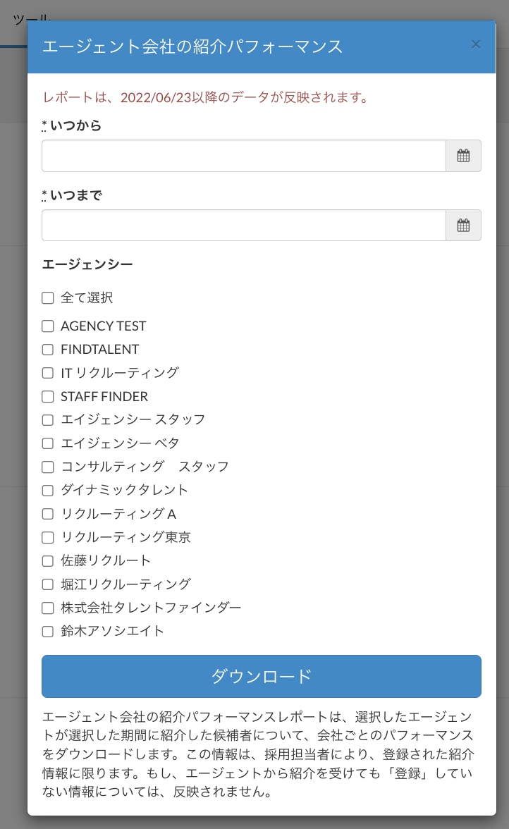Tick the 鈴木アソシエイト checkbox
Viewport: 509px width, 829px height.
click(x=48, y=632)
